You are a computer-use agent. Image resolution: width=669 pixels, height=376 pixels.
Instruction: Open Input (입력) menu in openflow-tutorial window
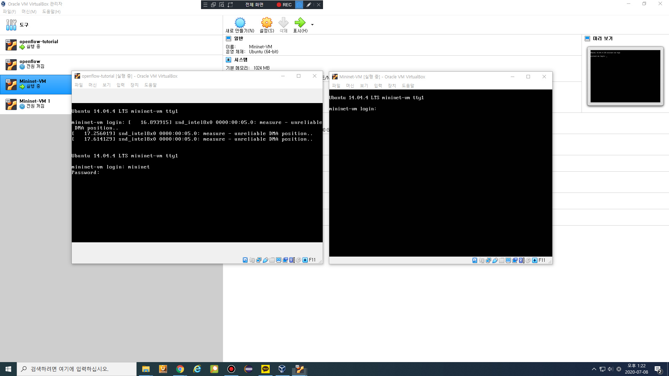click(121, 85)
